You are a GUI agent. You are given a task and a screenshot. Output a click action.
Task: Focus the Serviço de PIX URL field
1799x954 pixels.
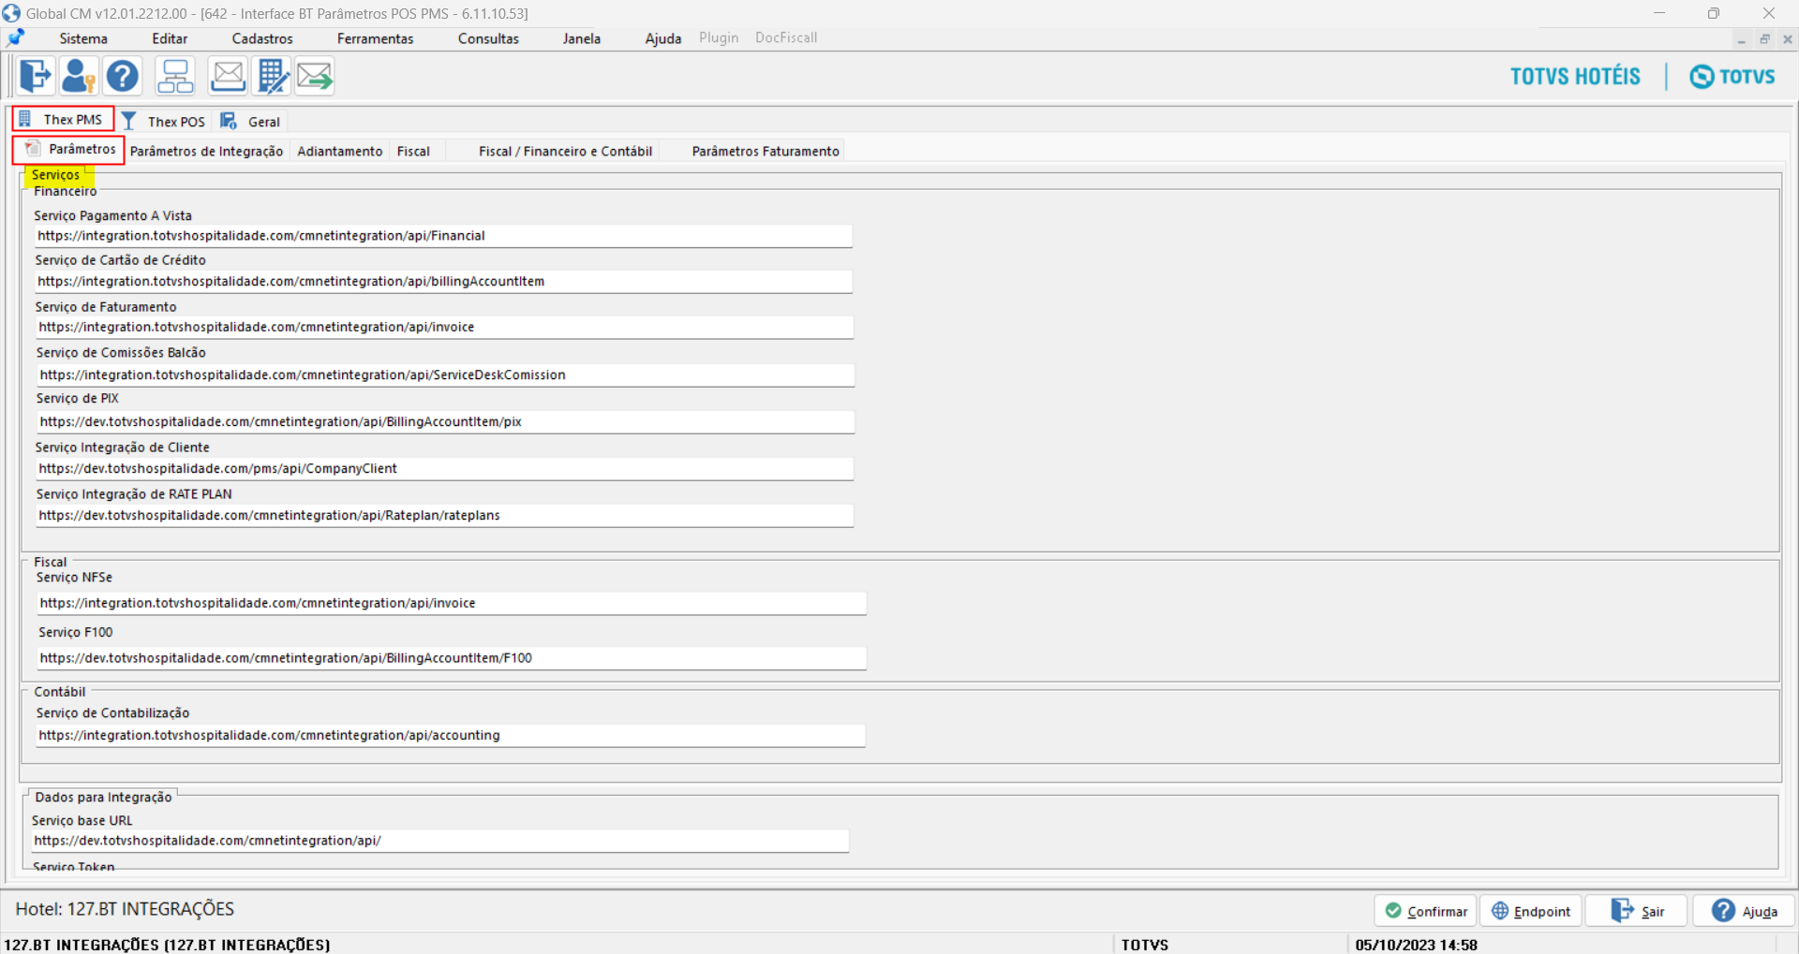pyautogui.click(x=445, y=421)
